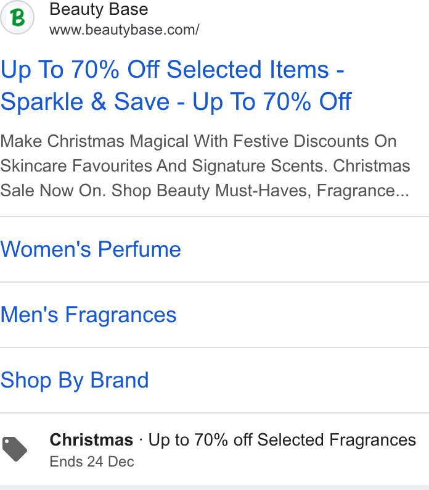The height and width of the screenshot is (490, 429).
Task: Click the truncated Fragrance... ellipsis text
Action: tap(363, 190)
